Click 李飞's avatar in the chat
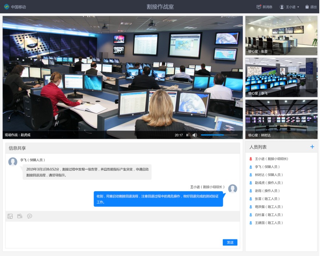This screenshot has width=320, height=256. pyautogui.click(x=13, y=162)
